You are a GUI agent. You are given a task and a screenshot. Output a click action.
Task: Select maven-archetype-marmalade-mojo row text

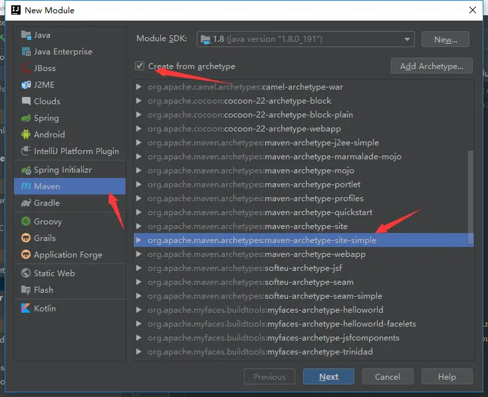275,157
